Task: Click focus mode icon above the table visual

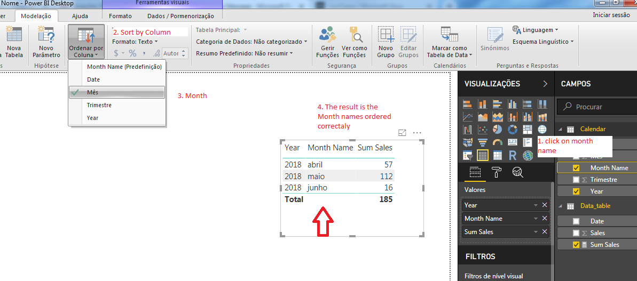Action: click(402, 133)
